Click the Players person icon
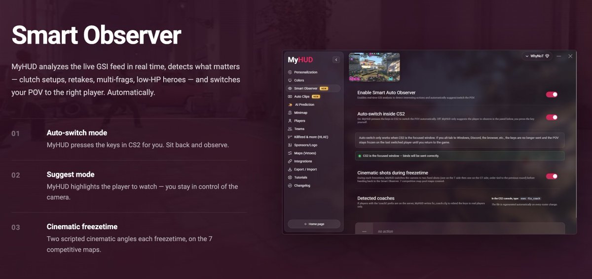Screen dimensions: 592x279 click(x=290, y=121)
